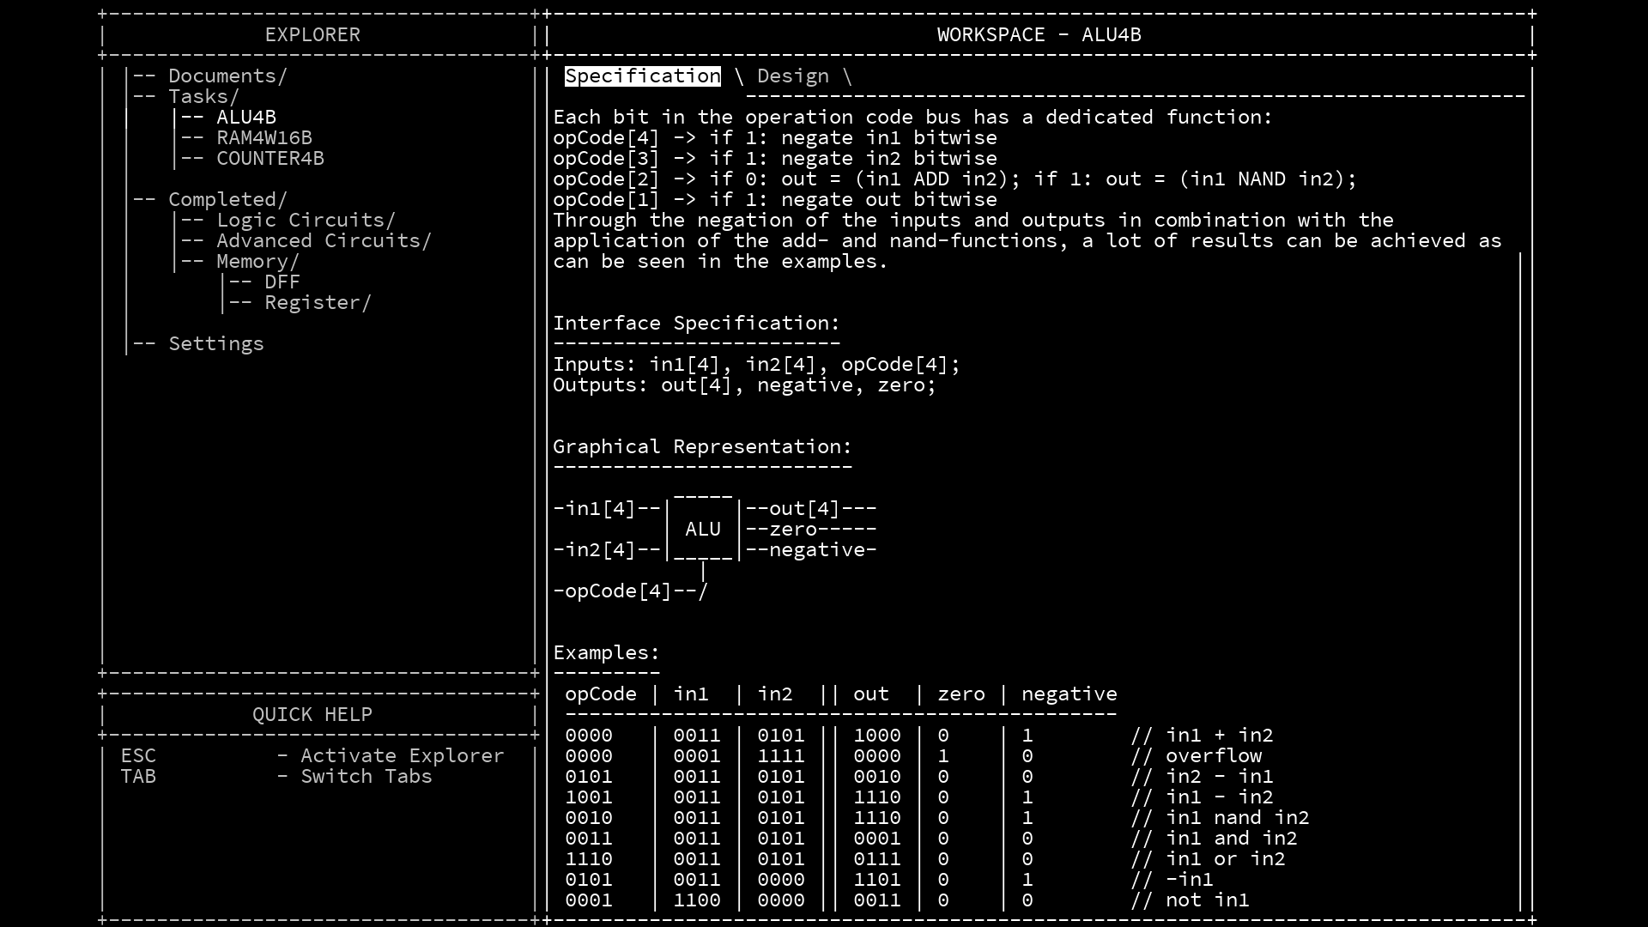Expand the Tasks folder
Image resolution: width=1648 pixels, height=927 pixels.
click(x=203, y=96)
